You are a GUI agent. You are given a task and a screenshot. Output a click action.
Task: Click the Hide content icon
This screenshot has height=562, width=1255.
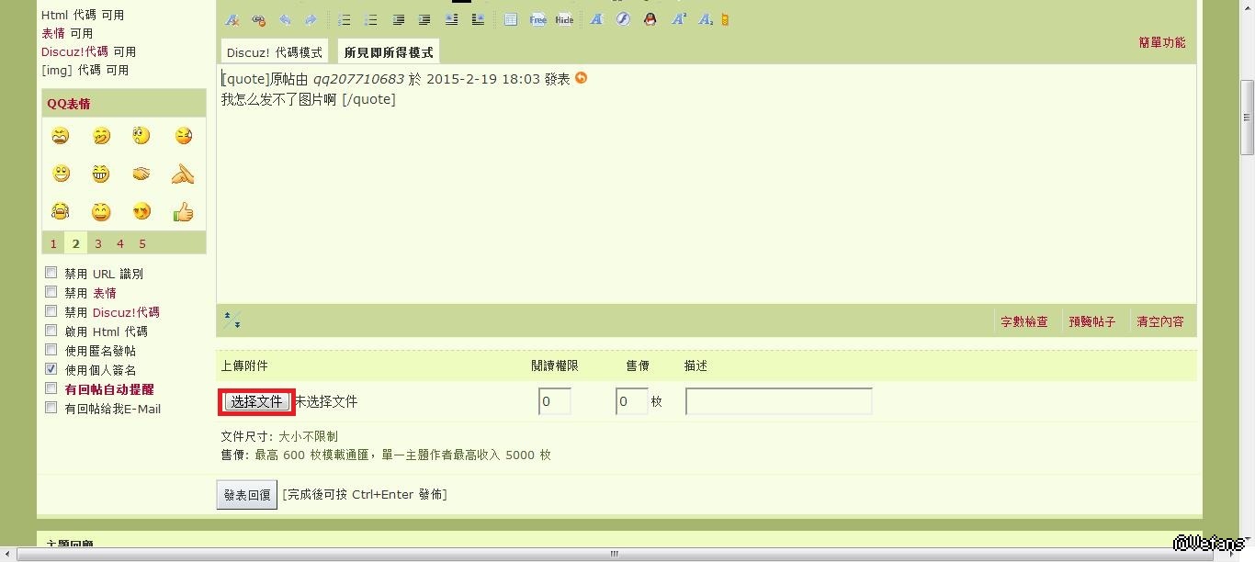(x=564, y=19)
